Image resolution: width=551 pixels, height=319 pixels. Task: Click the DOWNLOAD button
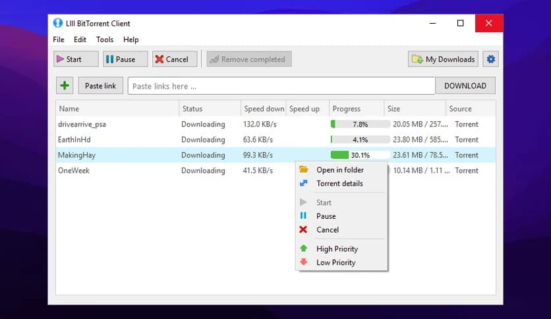pos(465,86)
